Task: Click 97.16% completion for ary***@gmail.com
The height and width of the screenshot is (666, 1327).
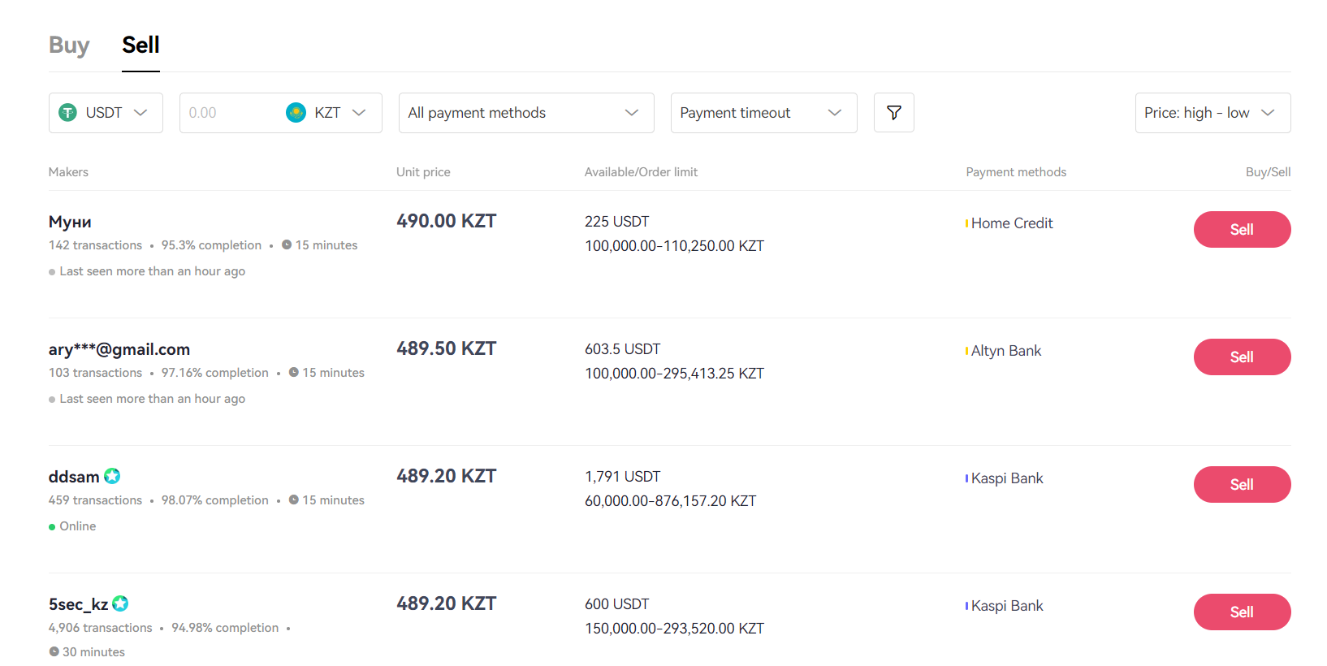Action: point(215,373)
